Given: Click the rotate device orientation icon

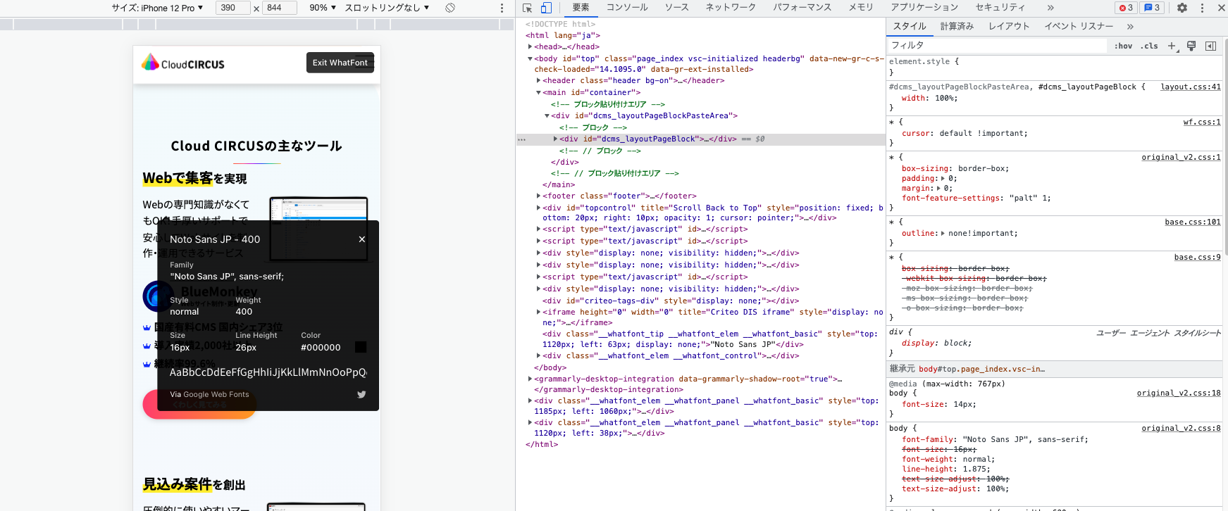Looking at the screenshot, I should pos(450,8).
